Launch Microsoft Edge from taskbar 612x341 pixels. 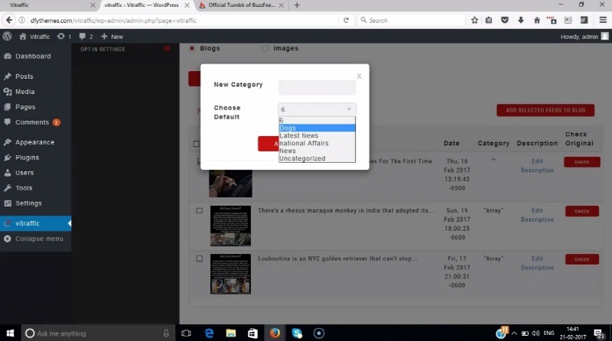[x=209, y=333]
